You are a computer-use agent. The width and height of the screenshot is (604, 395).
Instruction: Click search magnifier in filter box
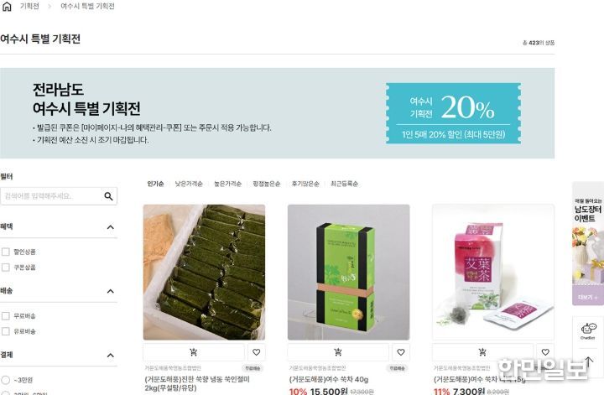[108, 196]
